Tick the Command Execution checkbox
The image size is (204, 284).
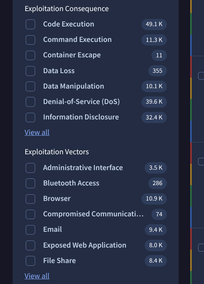(30, 40)
